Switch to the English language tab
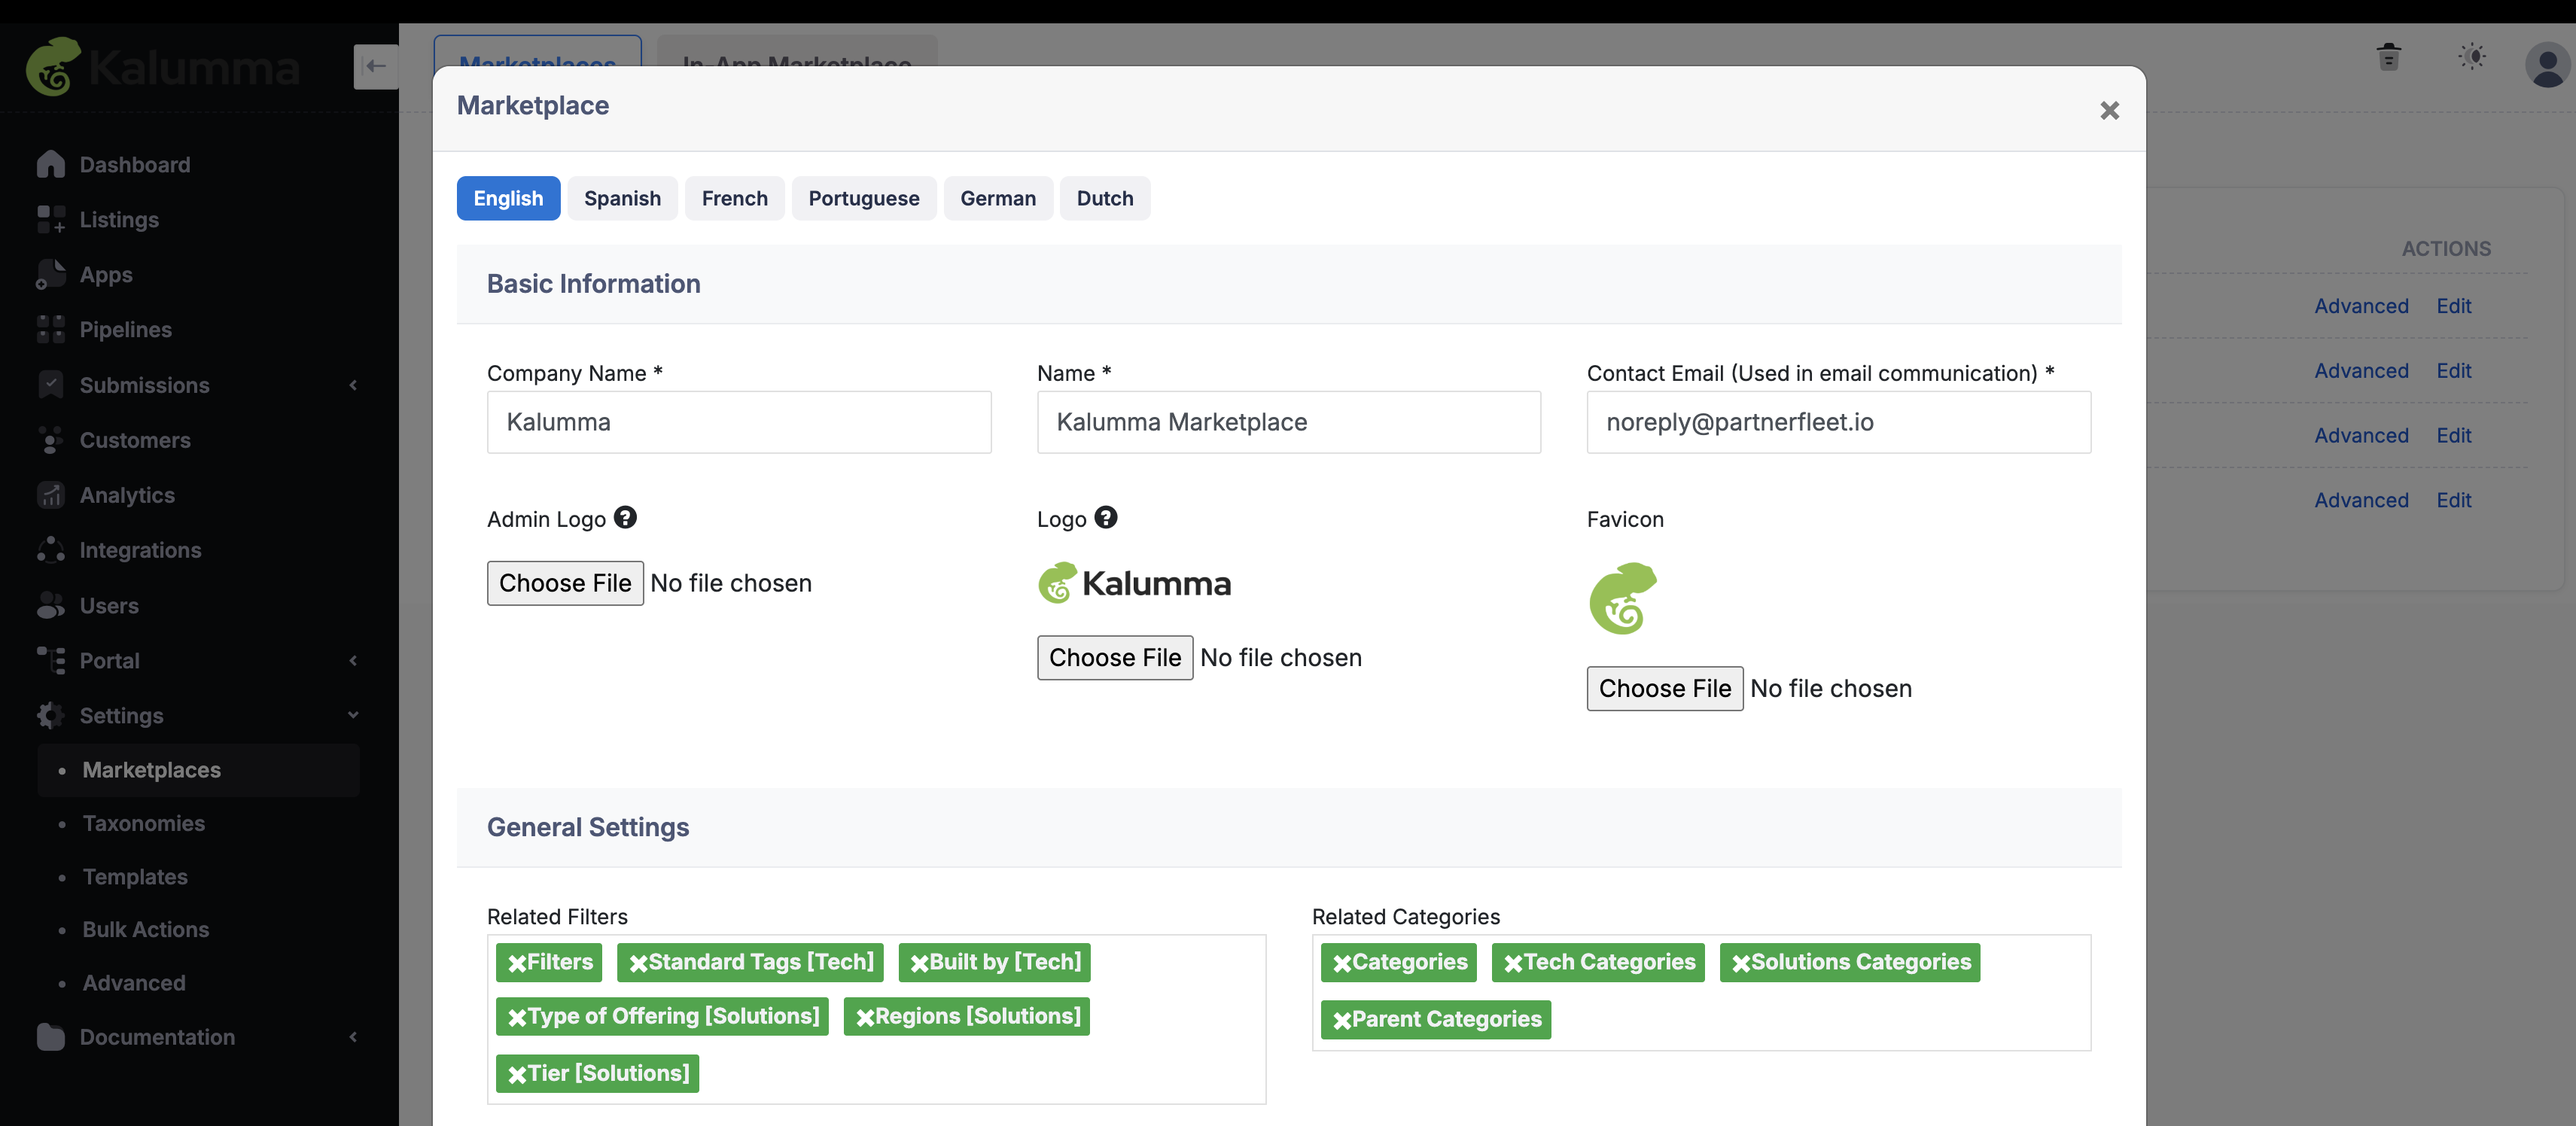 pyautogui.click(x=508, y=198)
